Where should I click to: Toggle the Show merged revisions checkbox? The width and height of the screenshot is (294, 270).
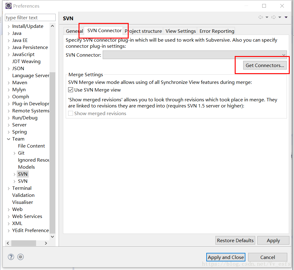click(71, 113)
